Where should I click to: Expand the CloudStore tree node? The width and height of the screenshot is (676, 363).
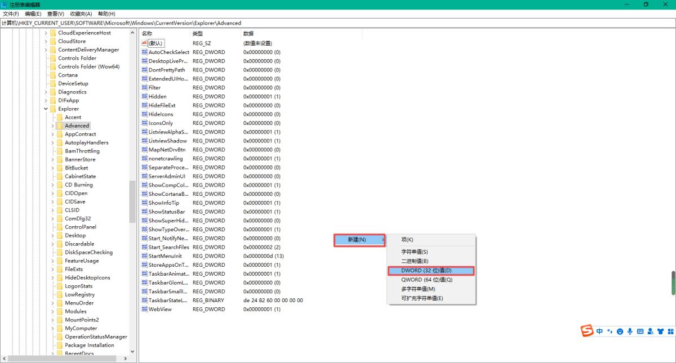[x=46, y=41]
